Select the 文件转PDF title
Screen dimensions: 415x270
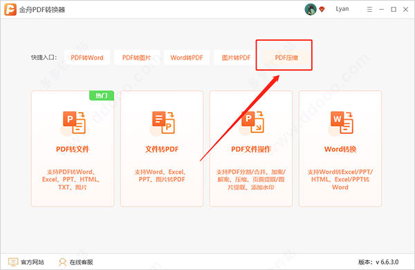tap(162, 149)
